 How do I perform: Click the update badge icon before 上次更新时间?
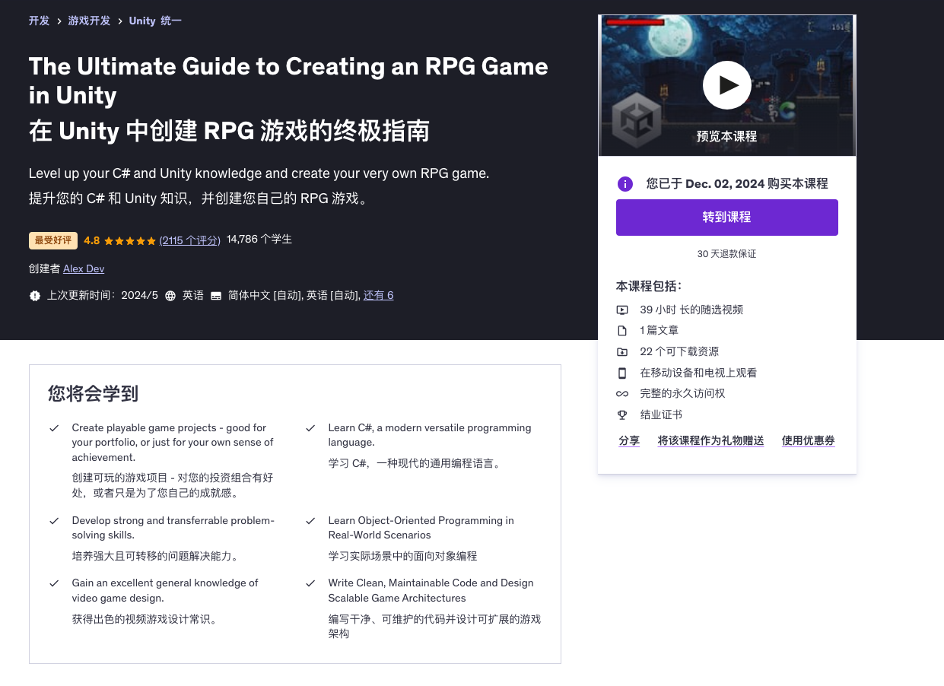coord(35,295)
